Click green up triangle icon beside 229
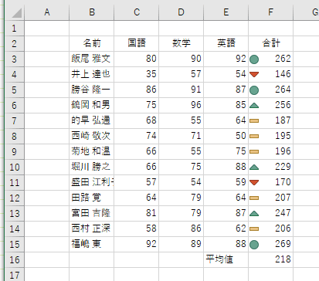The height and width of the screenshot is (281, 319). point(254,167)
